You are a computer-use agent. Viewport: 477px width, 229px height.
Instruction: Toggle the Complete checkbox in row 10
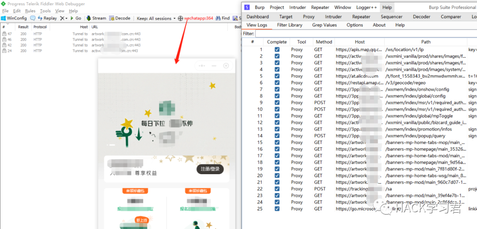point(277,109)
